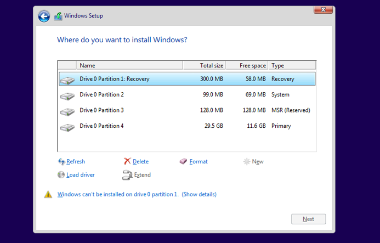
Task: Open Load driver link
Action: point(81,175)
